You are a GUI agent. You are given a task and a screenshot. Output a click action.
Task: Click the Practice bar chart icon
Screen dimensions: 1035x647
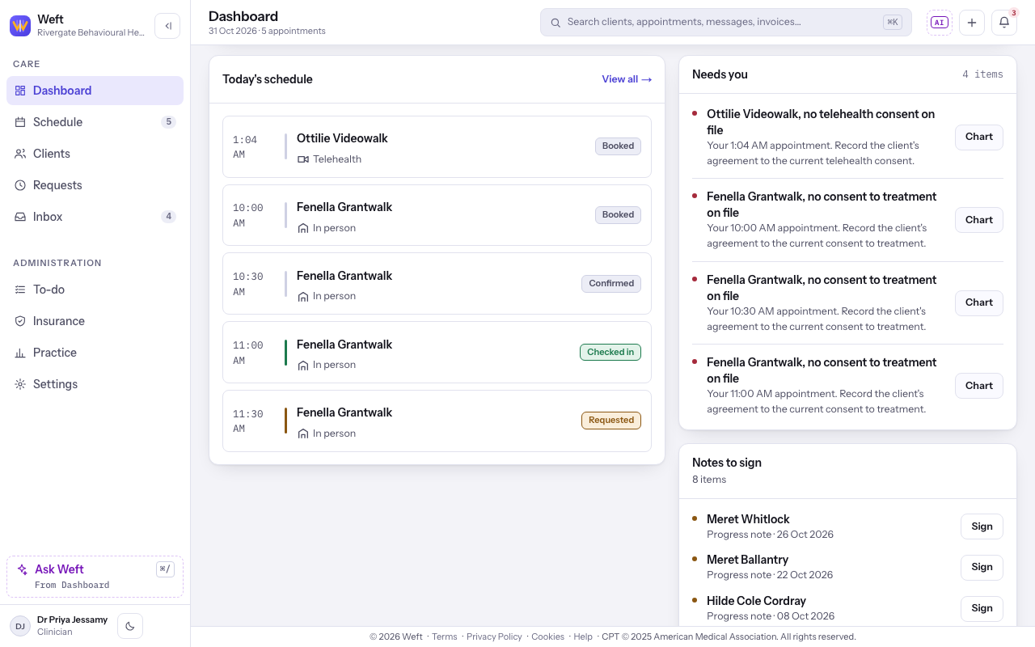[x=20, y=353]
